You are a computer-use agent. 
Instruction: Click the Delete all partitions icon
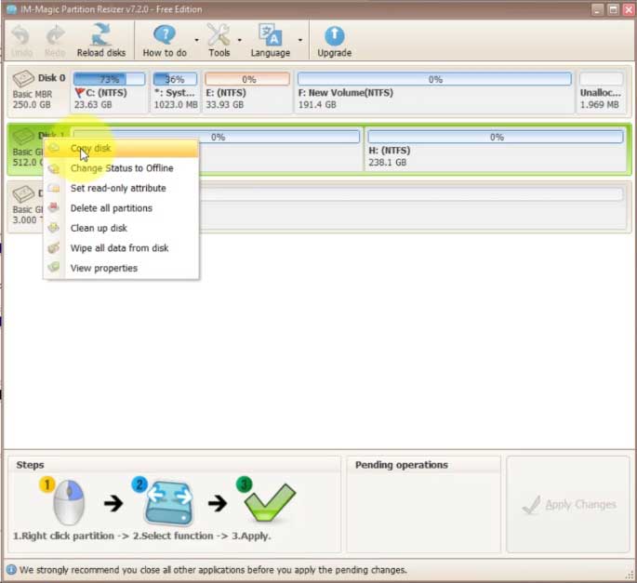[54, 208]
